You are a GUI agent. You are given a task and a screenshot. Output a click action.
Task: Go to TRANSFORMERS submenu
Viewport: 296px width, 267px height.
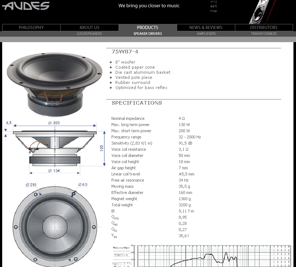coord(264,34)
